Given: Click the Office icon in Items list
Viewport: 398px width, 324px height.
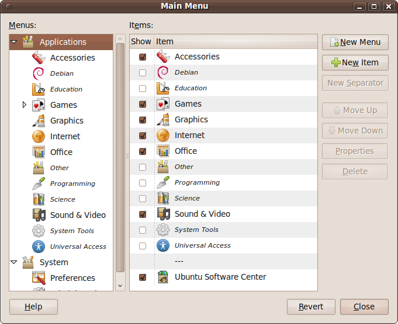Looking at the screenshot, I should [x=163, y=151].
